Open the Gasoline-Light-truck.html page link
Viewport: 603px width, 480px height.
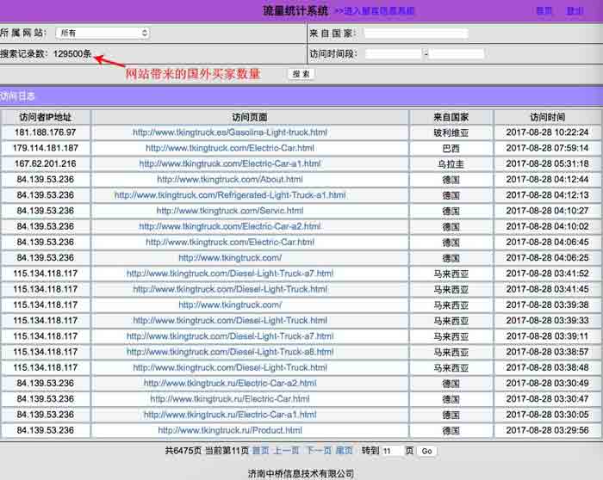coord(229,132)
